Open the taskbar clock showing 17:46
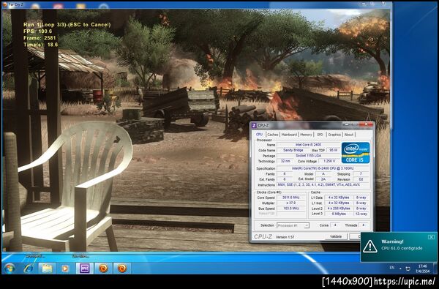Image resolution: width=439 pixels, height=289 pixels. click(423, 269)
